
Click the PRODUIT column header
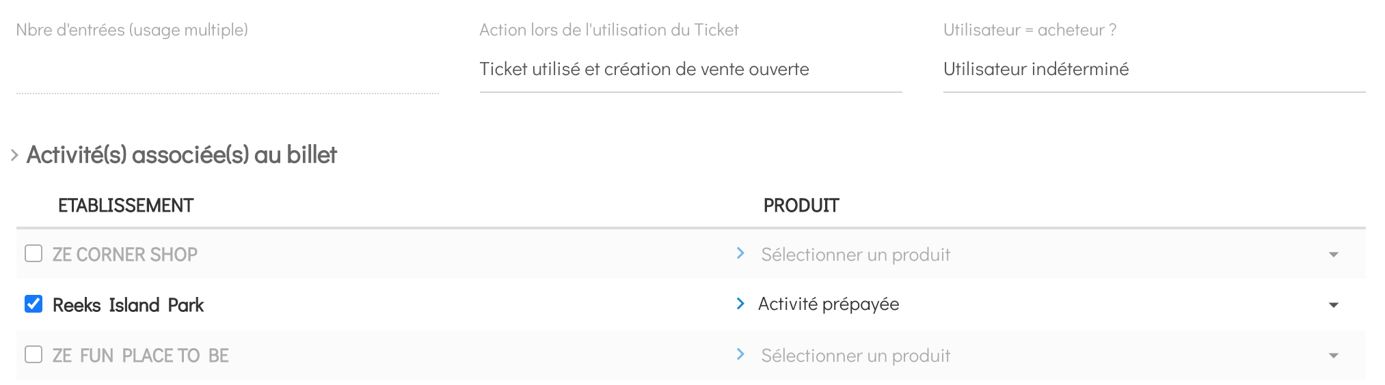pyautogui.click(x=801, y=205)
